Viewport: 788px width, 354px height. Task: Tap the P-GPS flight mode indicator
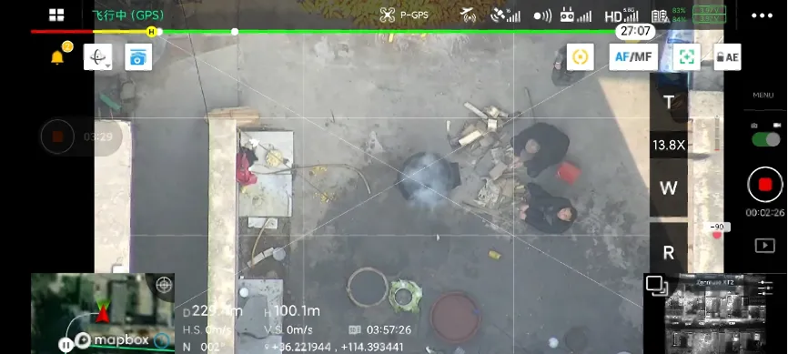(x=404, y=15)
